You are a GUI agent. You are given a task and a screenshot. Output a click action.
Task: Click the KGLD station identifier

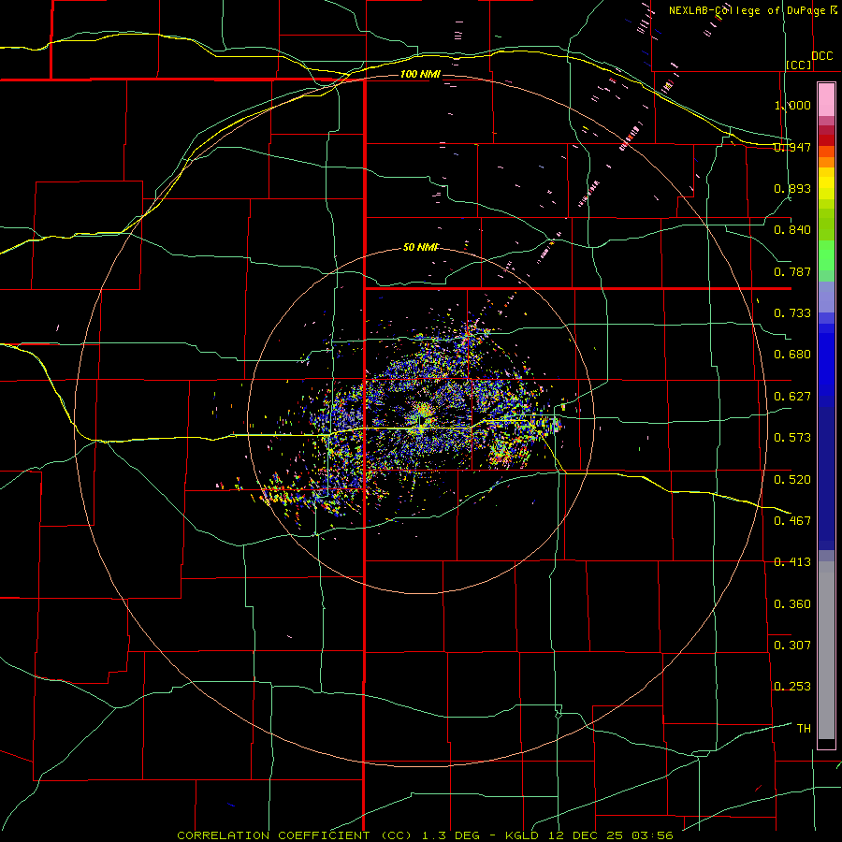[521, 835]
